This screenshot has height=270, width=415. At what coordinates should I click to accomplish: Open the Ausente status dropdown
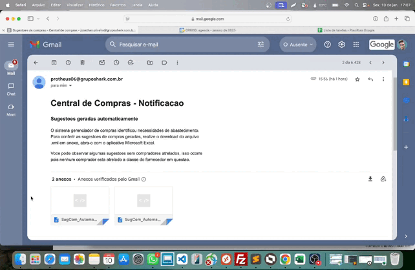click(x=298, y=45)
